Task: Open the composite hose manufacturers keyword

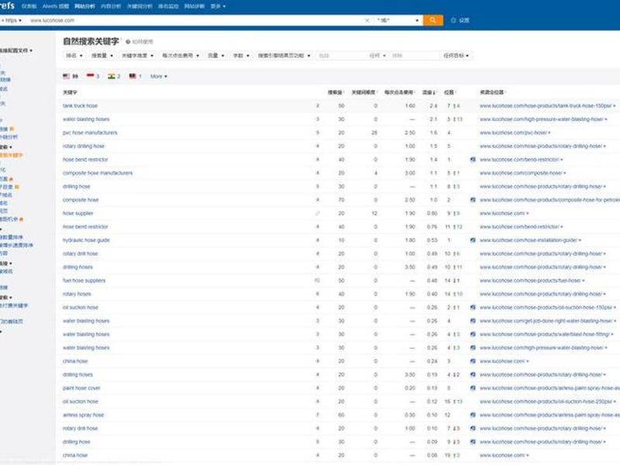Action: pyautogui.click(x=98, y=173)
